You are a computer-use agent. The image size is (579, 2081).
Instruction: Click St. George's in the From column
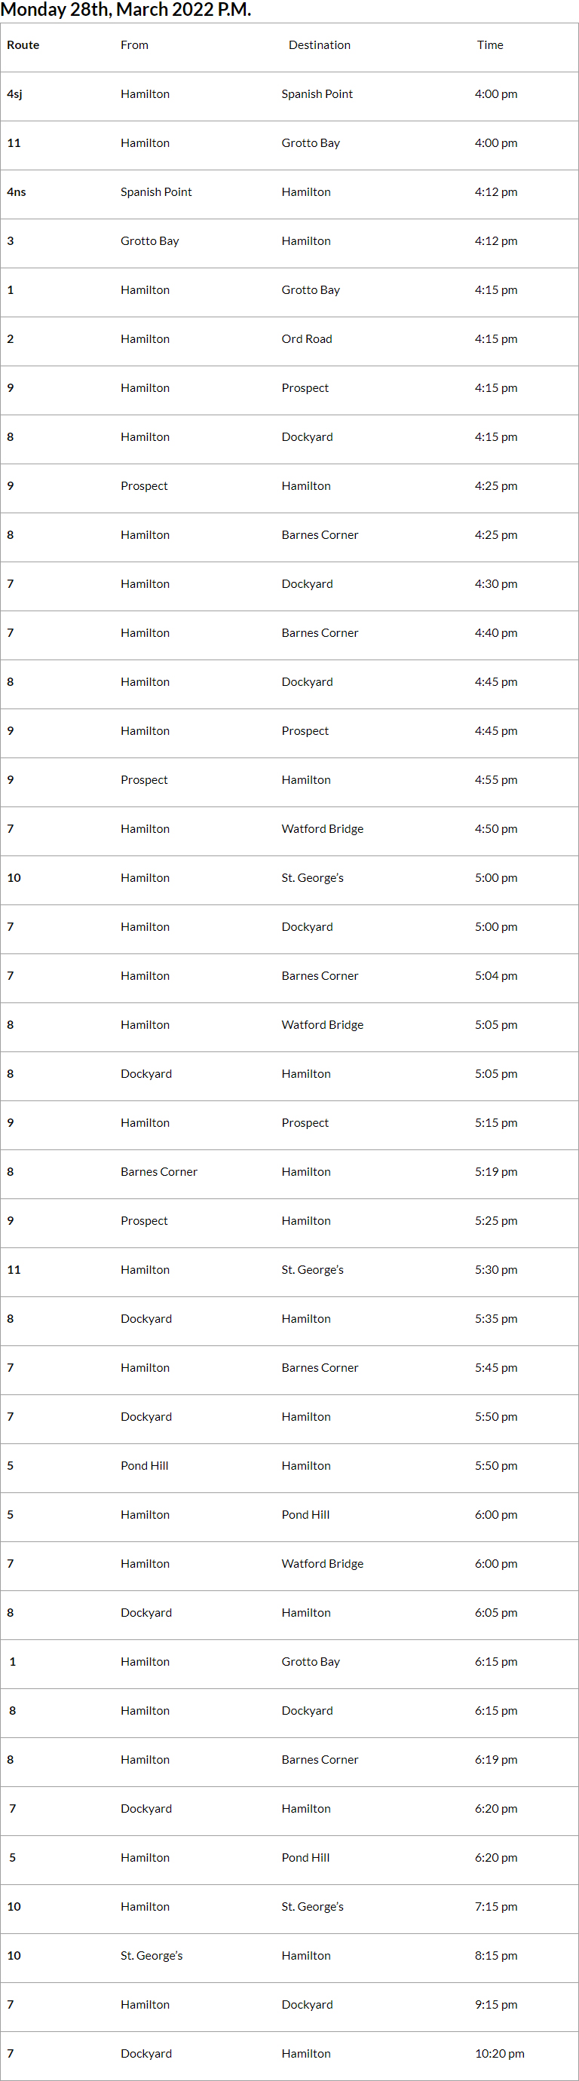point(152,1956)
